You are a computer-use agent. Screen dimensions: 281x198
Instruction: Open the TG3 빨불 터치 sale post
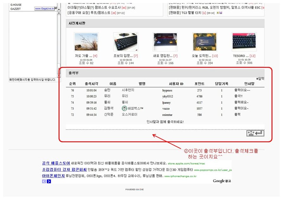point(185,13)
